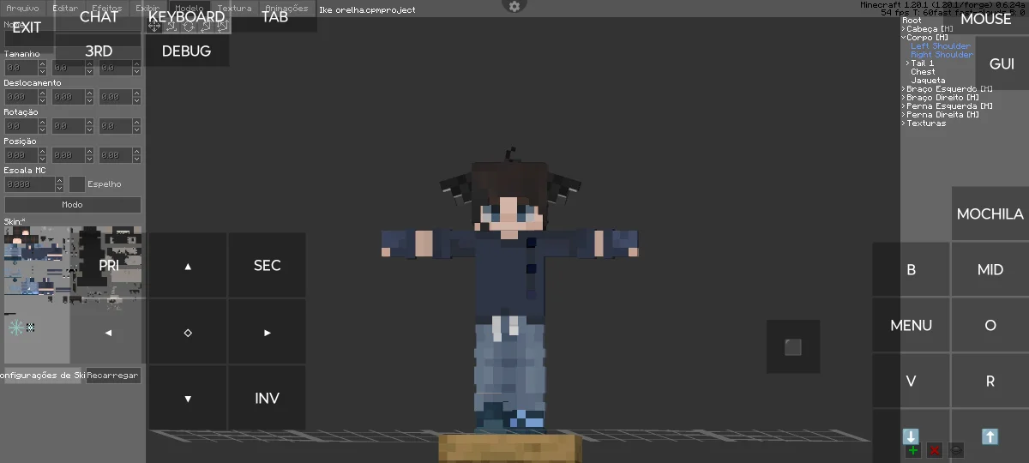Tap the up arrow D-pad button

click(x=188, y=266)
